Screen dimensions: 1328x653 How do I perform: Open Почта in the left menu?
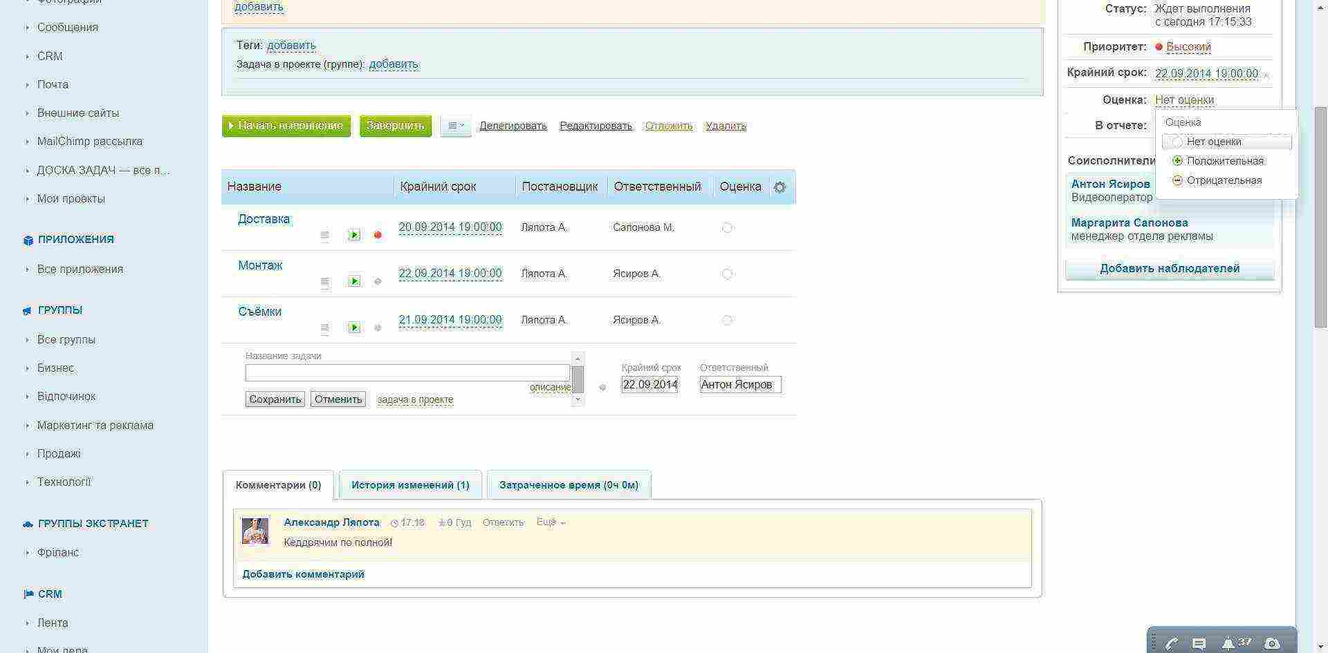pyautogui.click(x=53, y=85)
